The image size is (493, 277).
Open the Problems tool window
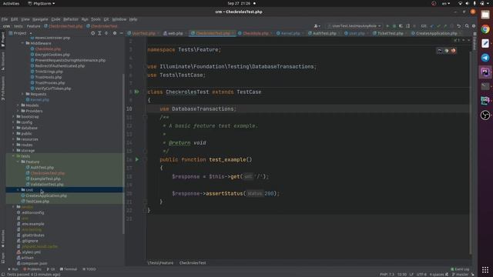(32, 269)
